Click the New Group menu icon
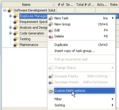This screenshot has width=119, height=110. pyautogui.click(x=51, y=24)
